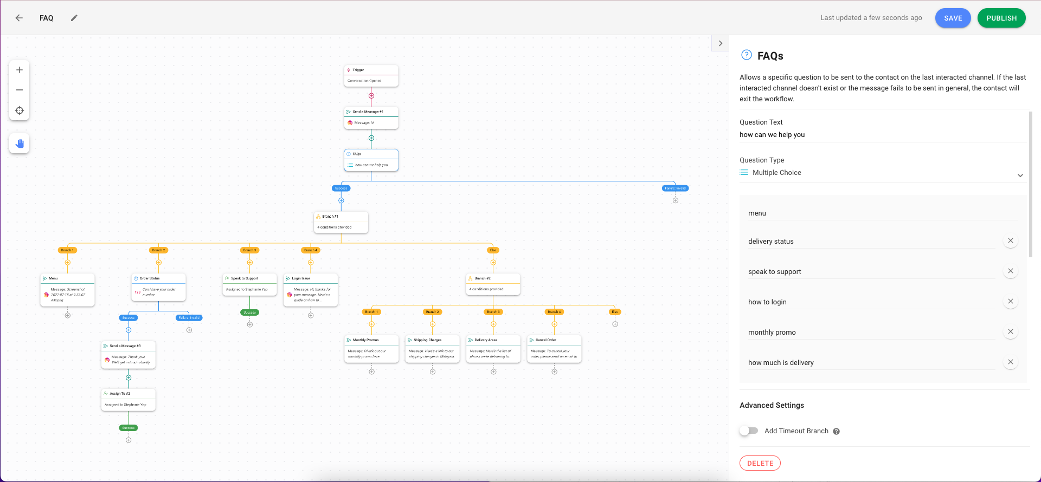1041x482 pixels.
Task: Add step under FAQs Failure: Invalid branch
Action: tap(676, 200)
